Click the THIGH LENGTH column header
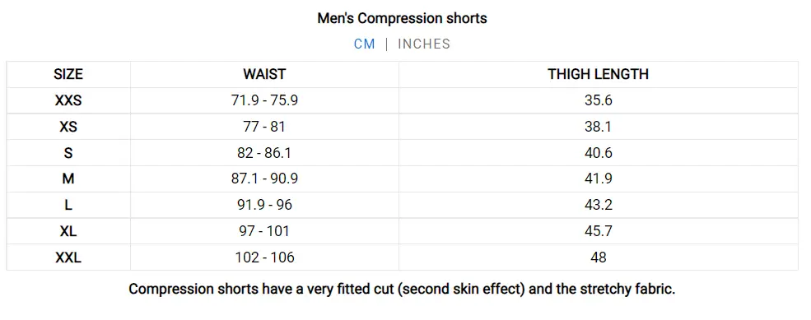811x320 pixels. point(599,74)
